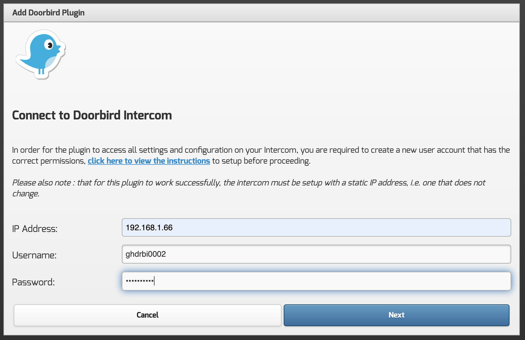Click the "Add Doorbird Plugin" title bar
Image resolution: width=525 pixels, height=340 pixels.
pyautogui.click(x=48, y=13)
